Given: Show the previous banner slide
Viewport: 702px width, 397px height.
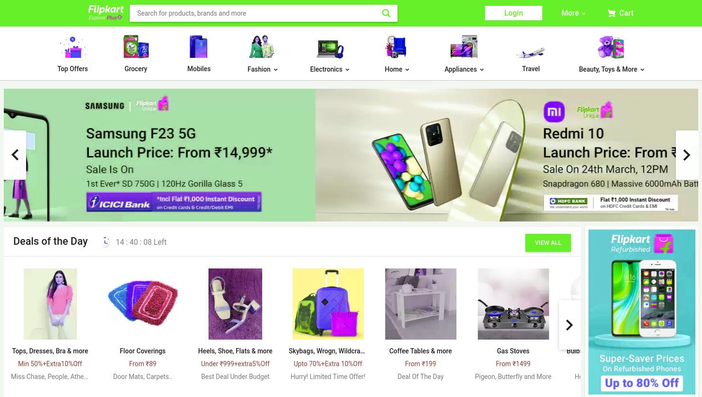Looking at the screenshot, I should 15,155.
